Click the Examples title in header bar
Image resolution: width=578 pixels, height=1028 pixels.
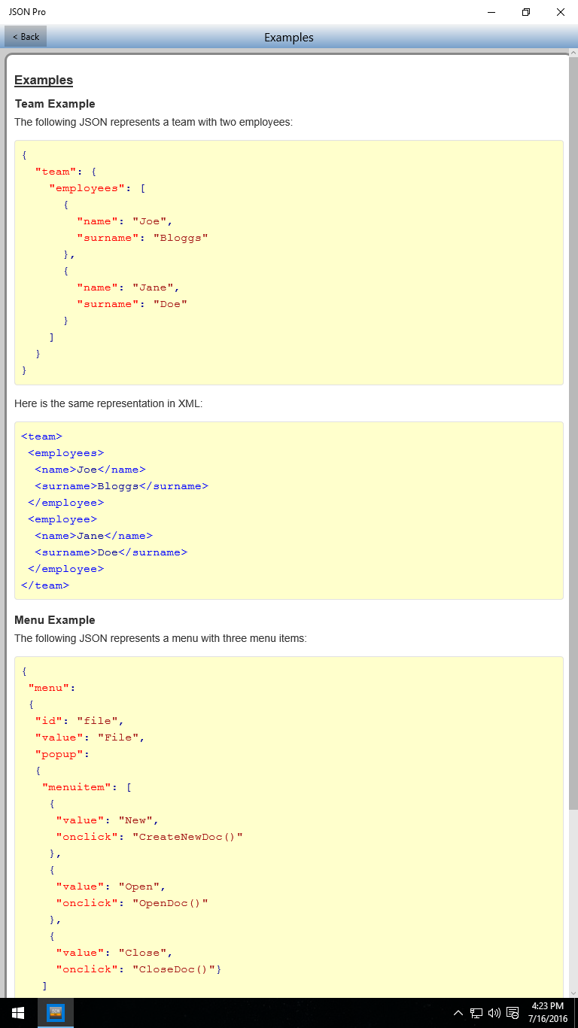tap(289, 37)
